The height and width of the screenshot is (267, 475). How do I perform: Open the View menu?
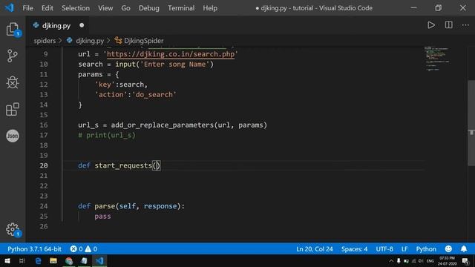pyautogui.click(x=105, y=8)
